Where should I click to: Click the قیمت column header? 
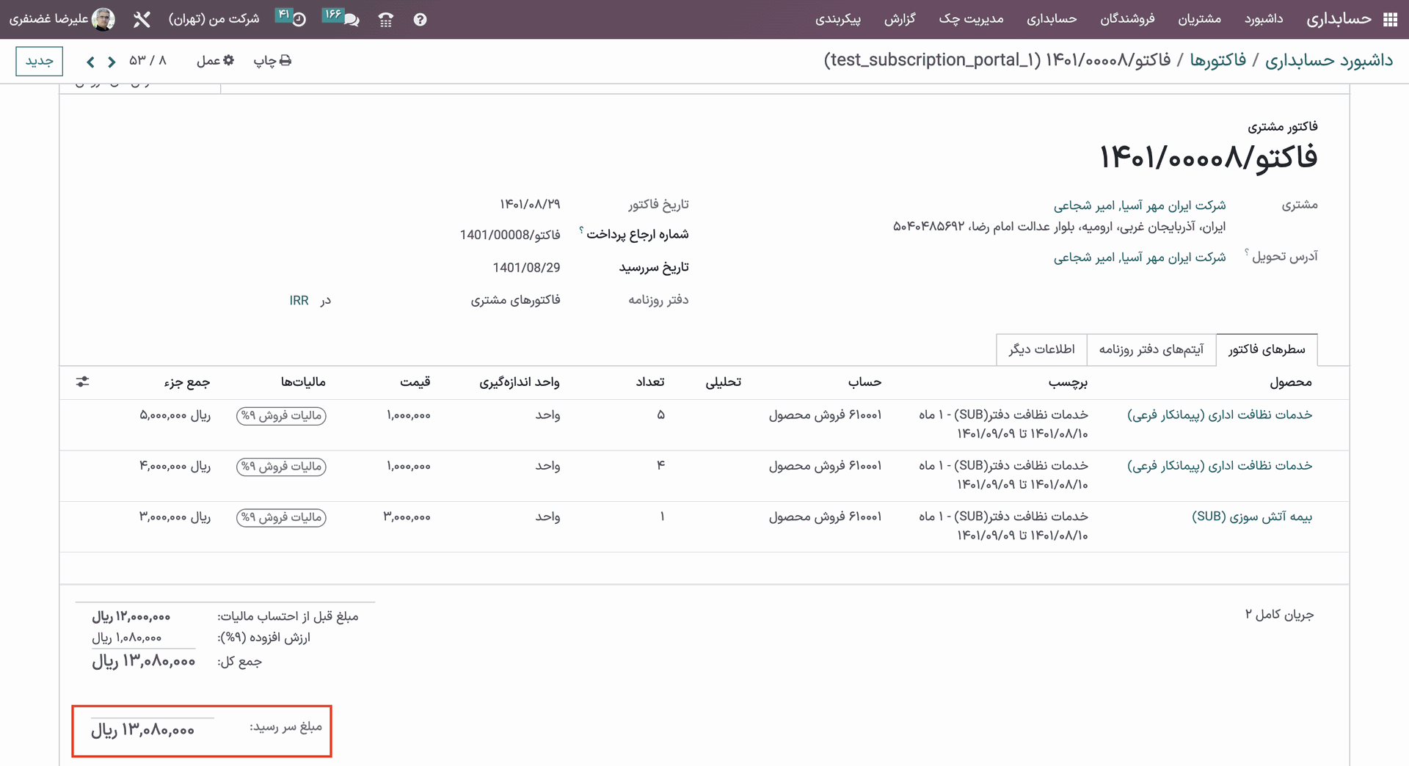pyautogui.click(x=415, y=382)
